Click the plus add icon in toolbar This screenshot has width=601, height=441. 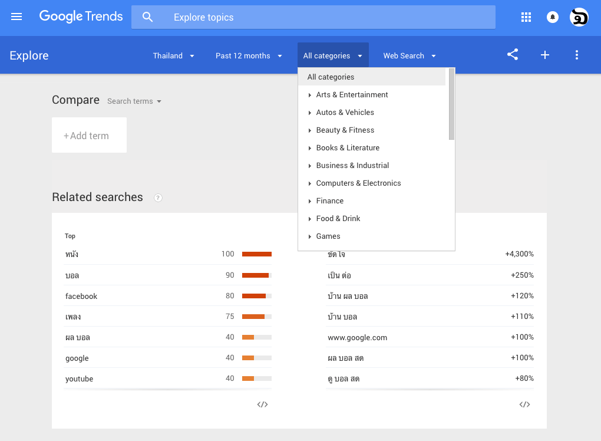coord(544,55)
